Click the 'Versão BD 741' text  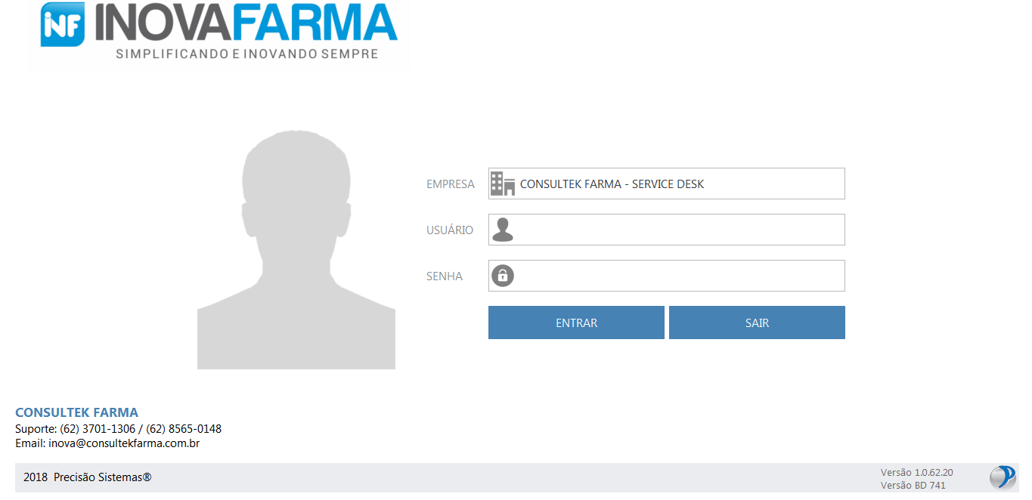pos(913,486)
